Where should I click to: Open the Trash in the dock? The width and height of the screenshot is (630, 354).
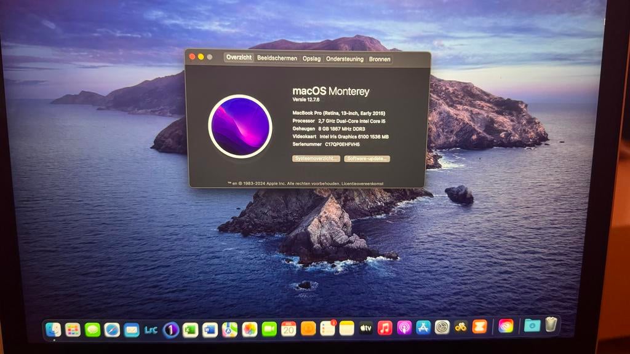pos(551,324)
